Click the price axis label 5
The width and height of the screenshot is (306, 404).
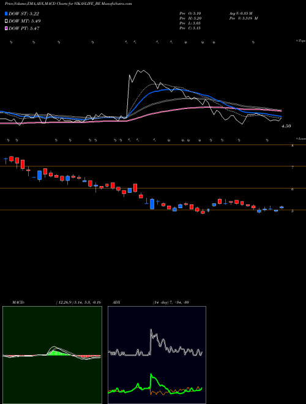pos(293,211)
